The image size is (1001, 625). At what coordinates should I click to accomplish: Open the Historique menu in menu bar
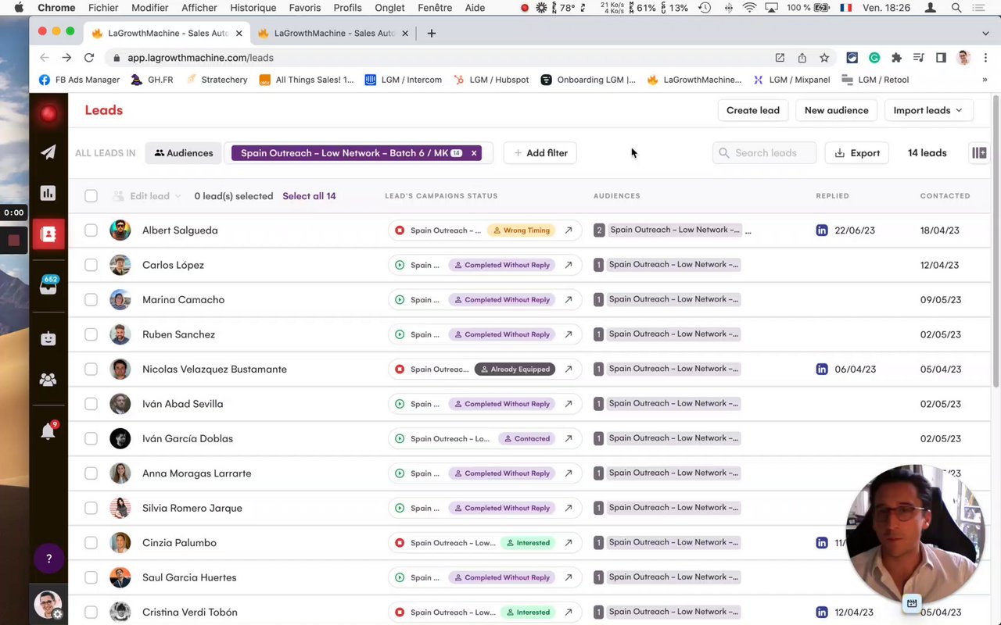tap(253, 8)
